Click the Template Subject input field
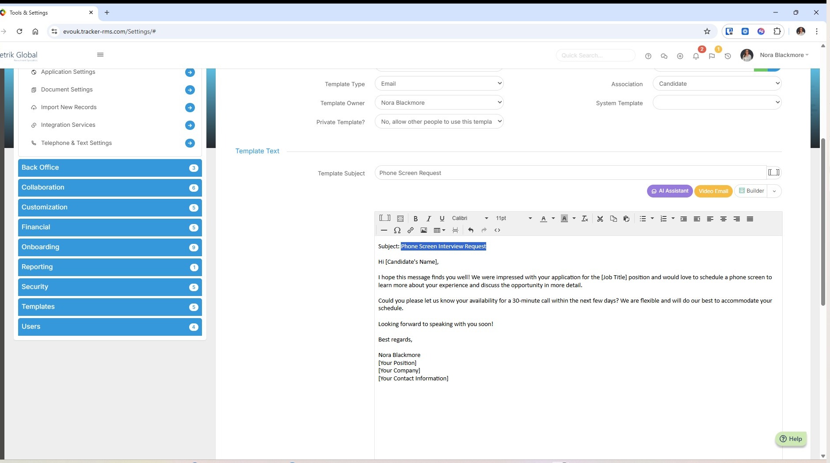Image resolution: width=830 pixels, height=463 pixels. [570, 173]
